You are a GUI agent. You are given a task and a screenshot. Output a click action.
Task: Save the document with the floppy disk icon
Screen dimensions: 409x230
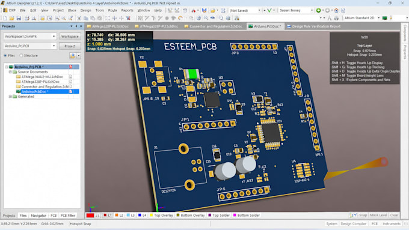[x=19, y=18]
